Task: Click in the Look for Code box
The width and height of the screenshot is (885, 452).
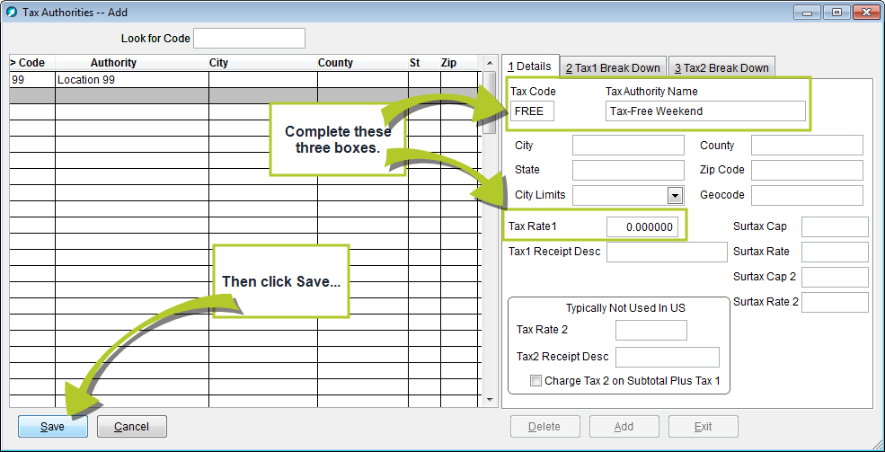Action: 249,39
